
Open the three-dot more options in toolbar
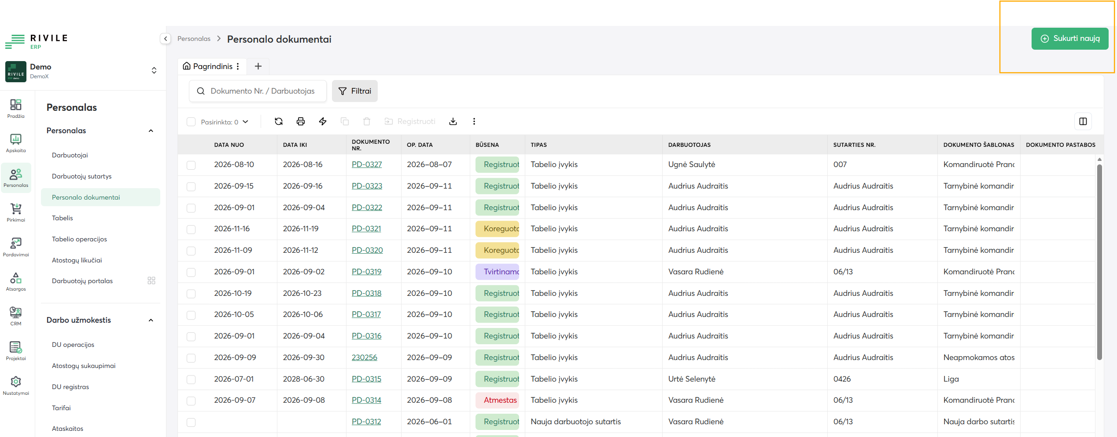click(x=474, y=121)
